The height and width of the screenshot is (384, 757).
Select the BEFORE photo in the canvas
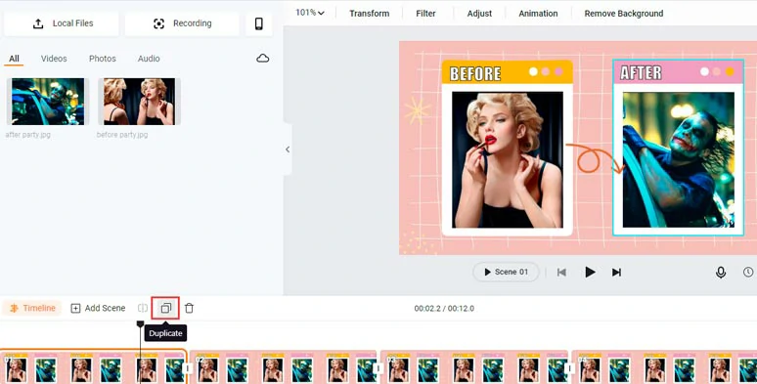[508, 159]
